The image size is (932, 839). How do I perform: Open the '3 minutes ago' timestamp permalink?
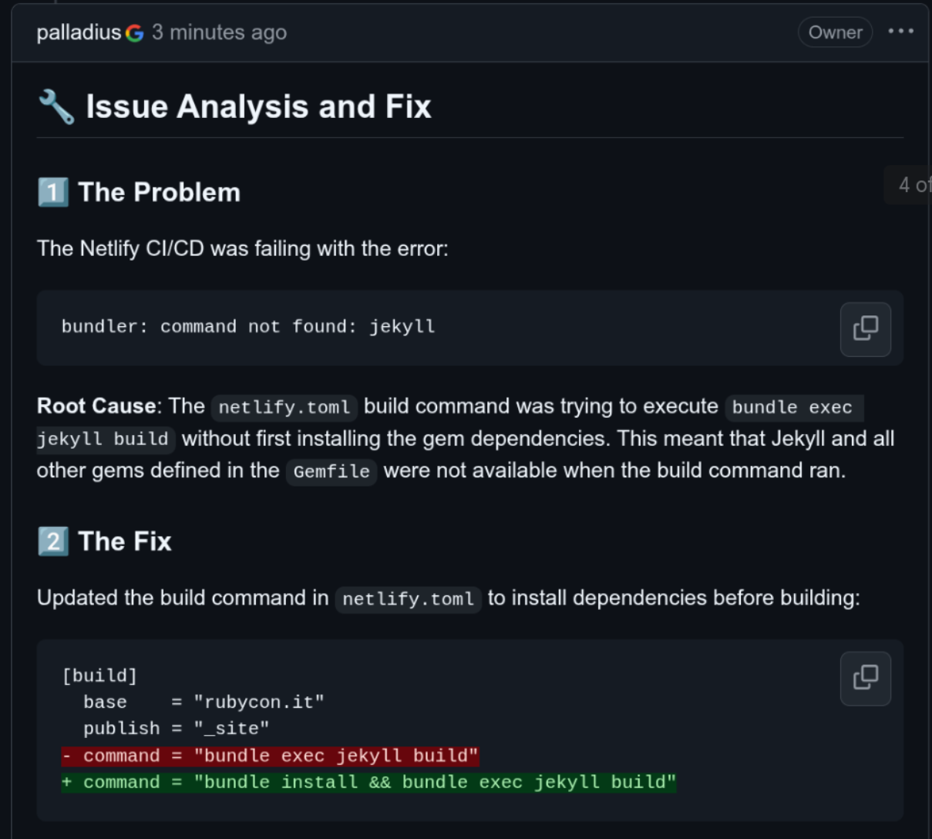(220, 32)
